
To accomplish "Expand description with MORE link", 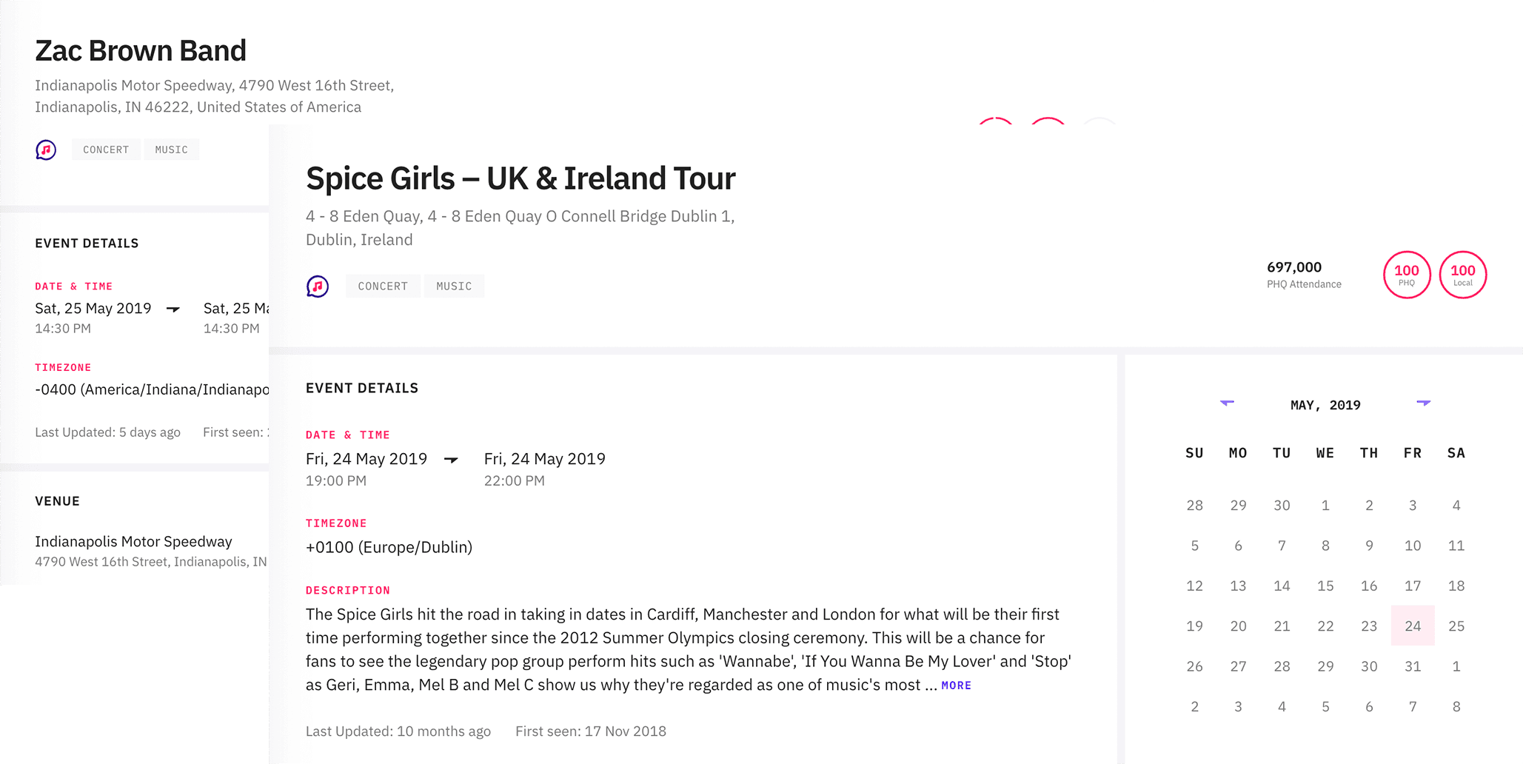I will 956,686.
